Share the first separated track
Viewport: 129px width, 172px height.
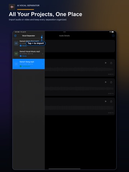click(x=111, y=63)
